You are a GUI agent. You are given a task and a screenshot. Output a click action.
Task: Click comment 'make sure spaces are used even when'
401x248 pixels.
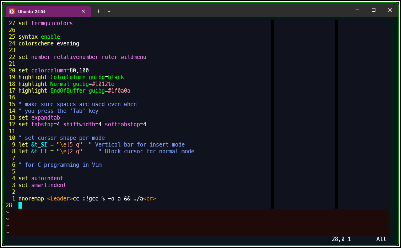click(81, 104)
